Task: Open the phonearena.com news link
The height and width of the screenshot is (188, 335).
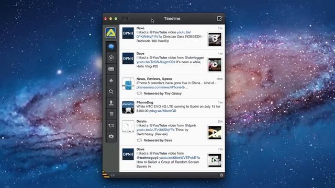Action: (162, 87)
